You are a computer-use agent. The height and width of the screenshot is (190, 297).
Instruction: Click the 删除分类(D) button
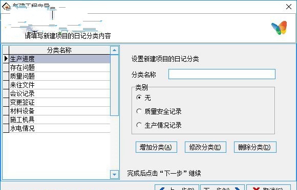[255, 147]
